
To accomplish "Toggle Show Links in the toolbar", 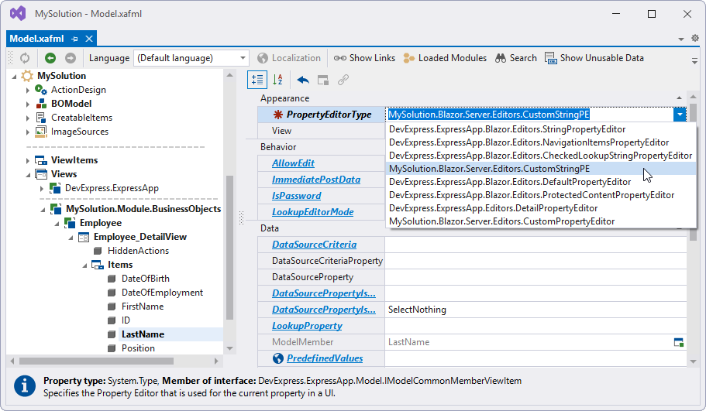I will (x=364, y=58).
